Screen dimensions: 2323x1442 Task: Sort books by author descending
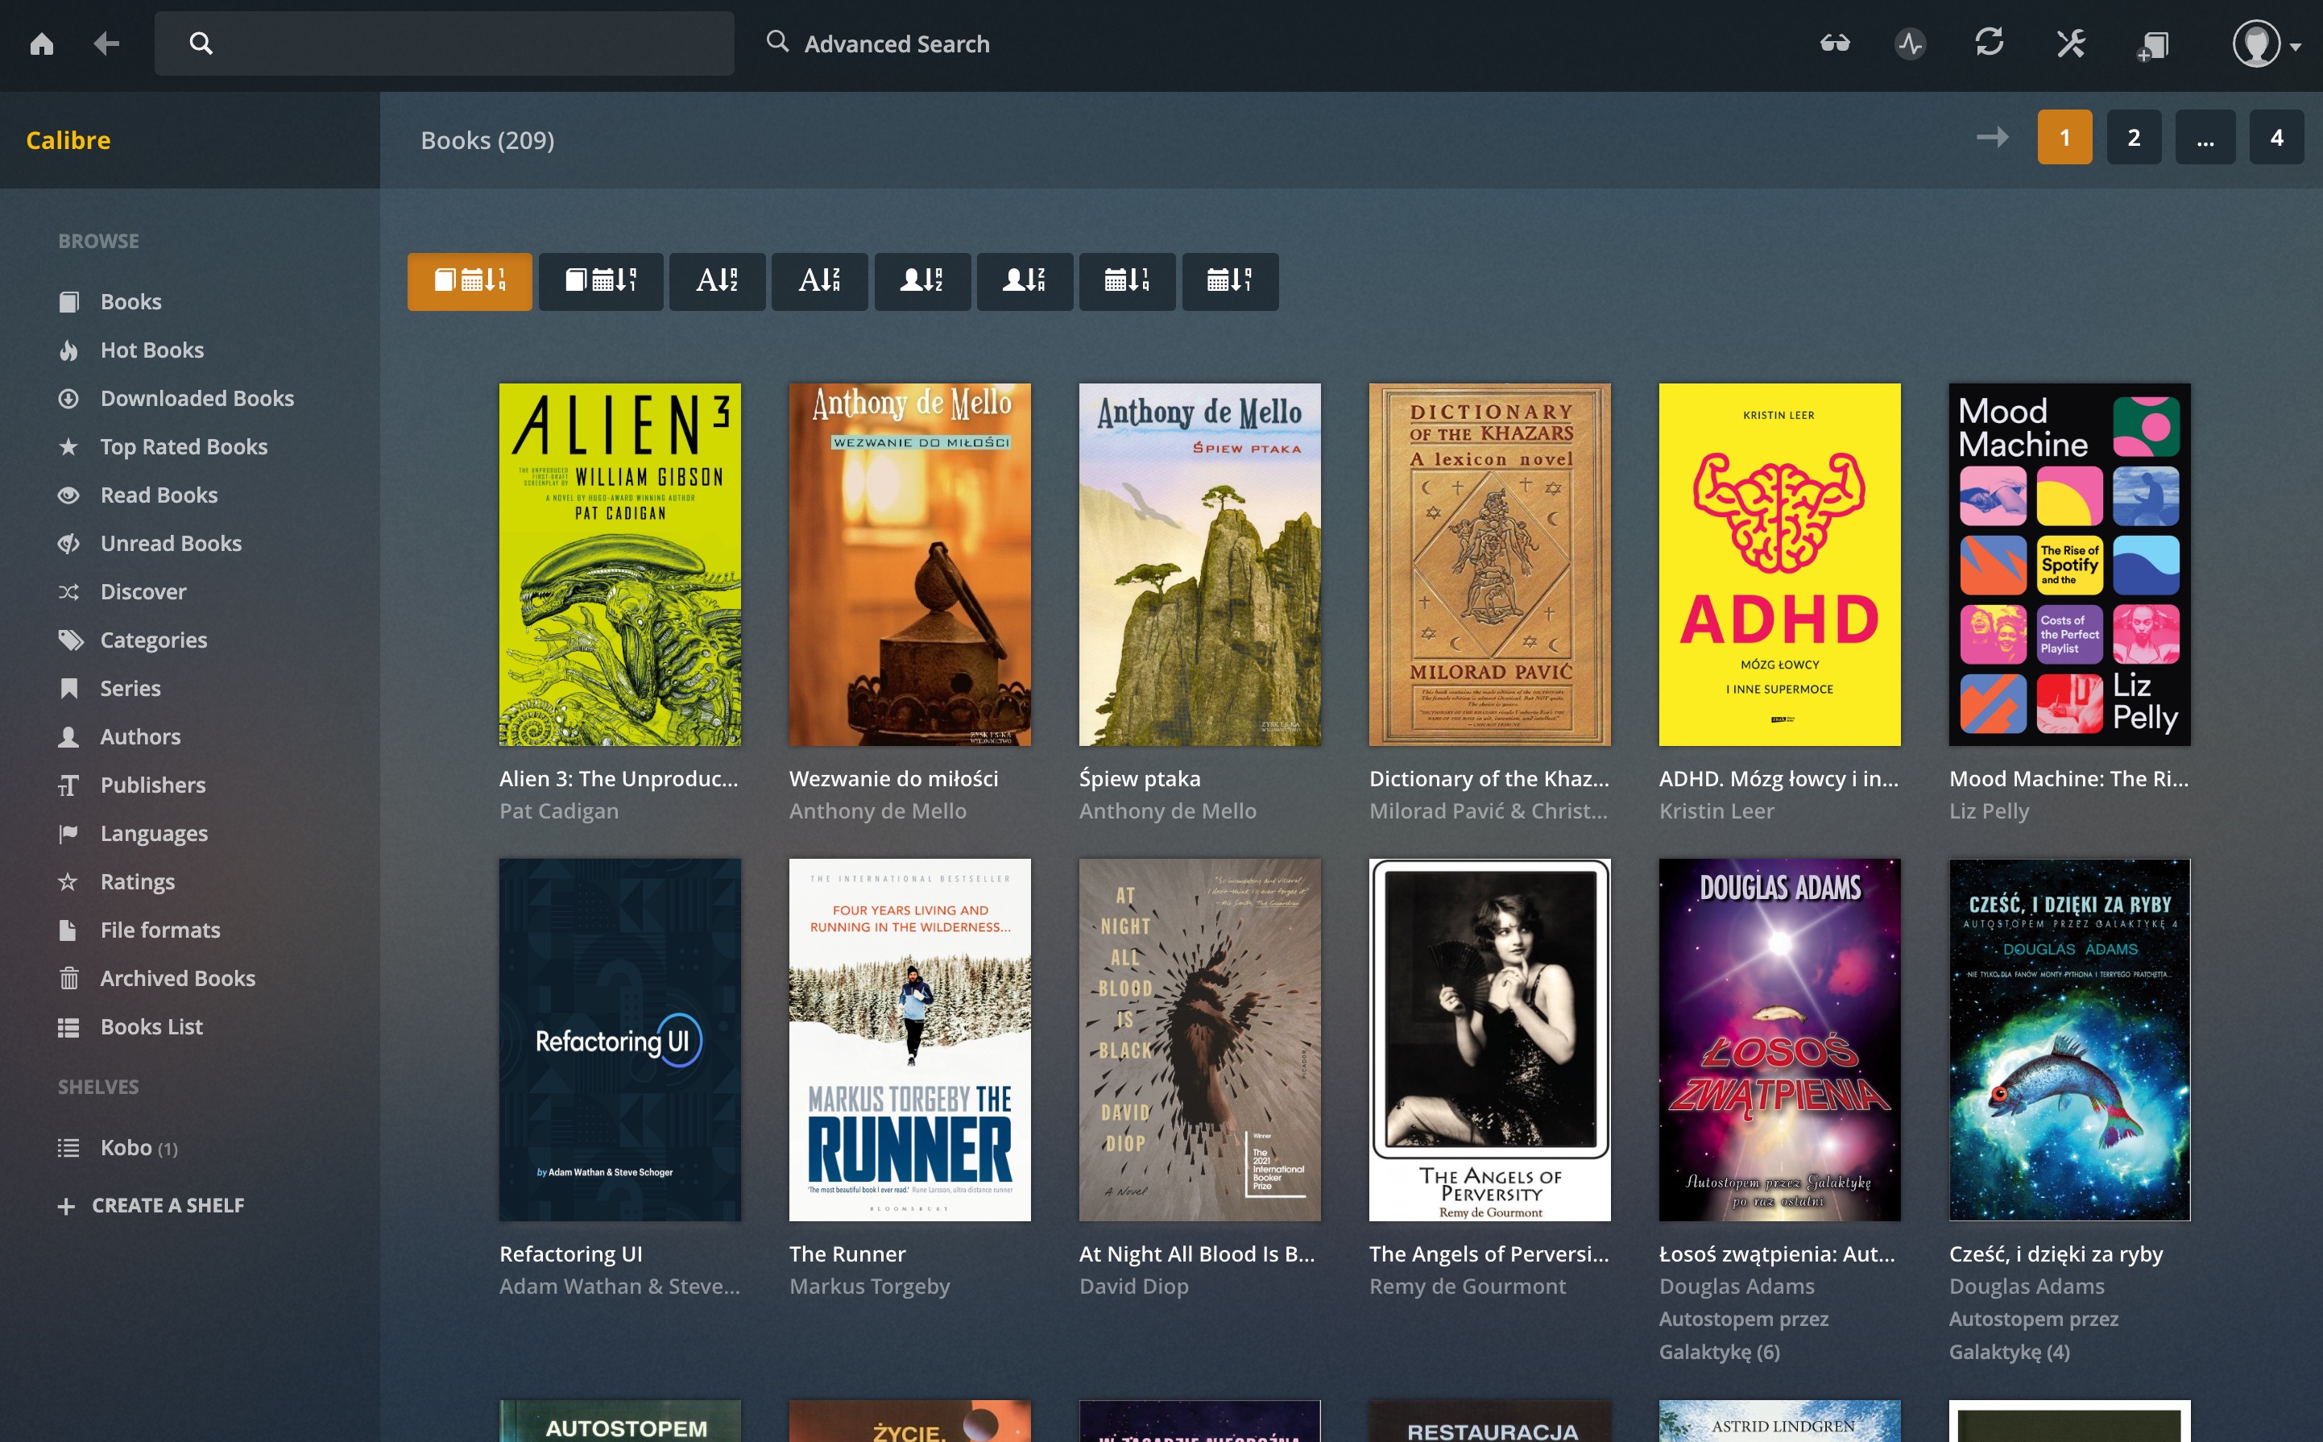click(1025, 281)
